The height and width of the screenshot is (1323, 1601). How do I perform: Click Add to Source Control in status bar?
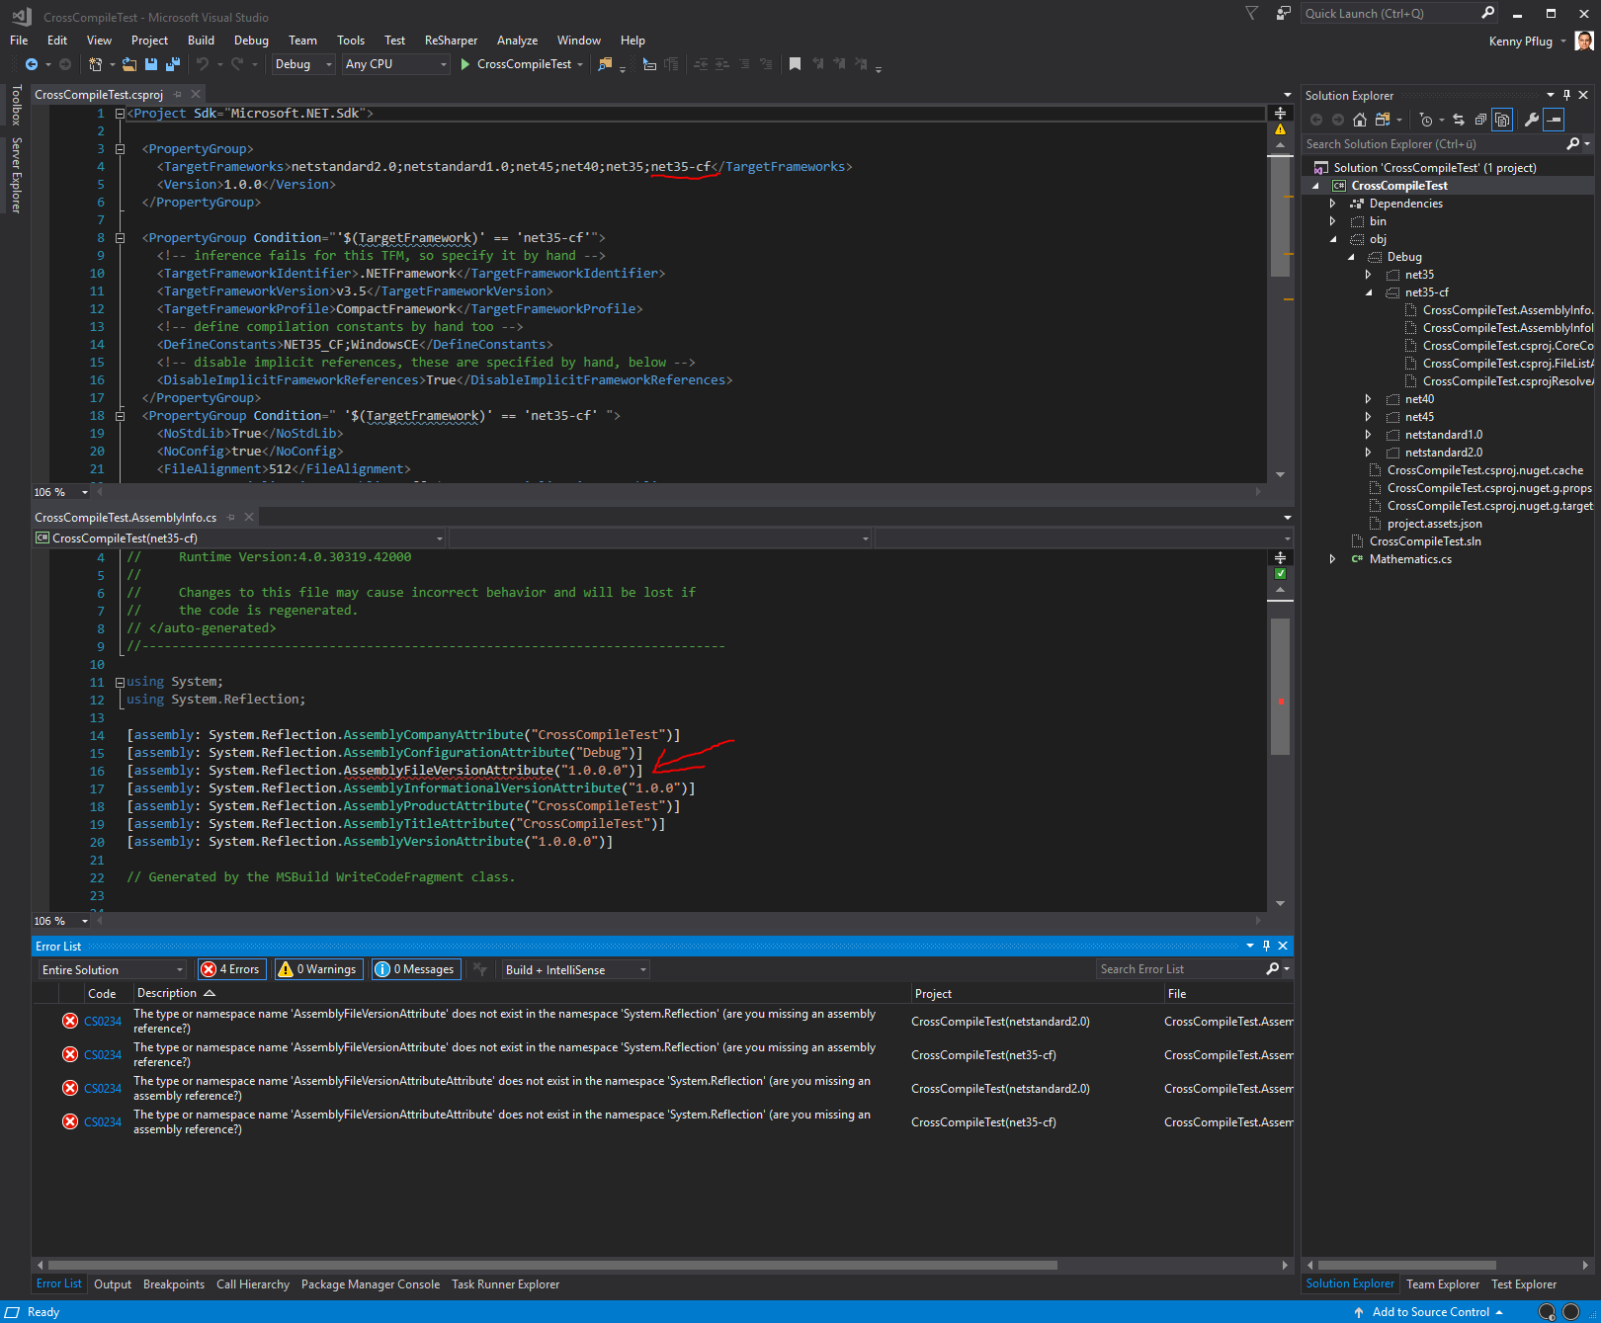click(1430, 1312)
